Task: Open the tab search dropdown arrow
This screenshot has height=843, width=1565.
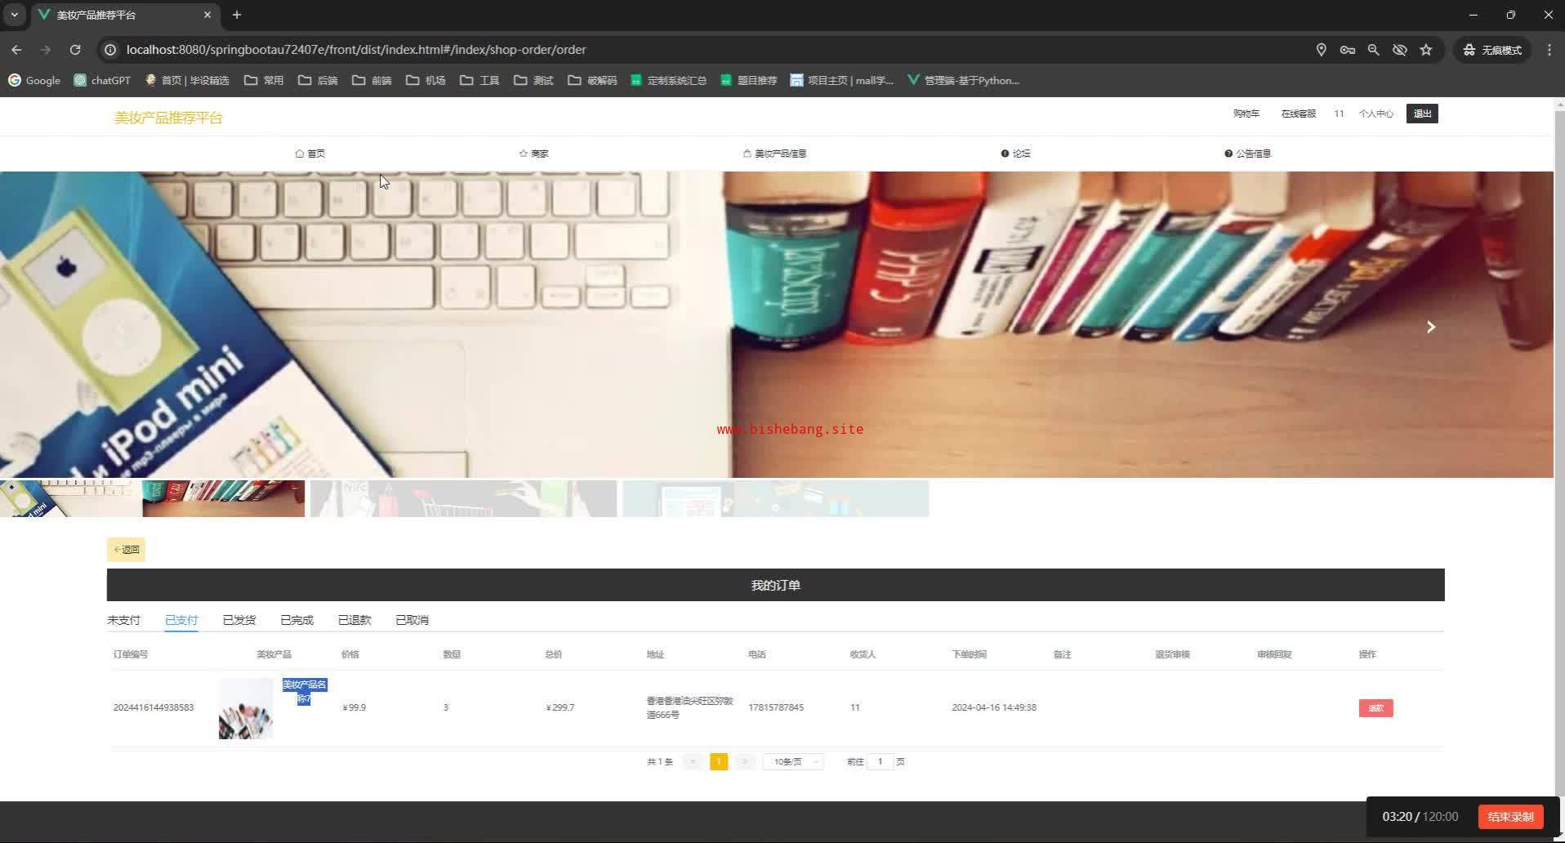Action: coord(14,15)
